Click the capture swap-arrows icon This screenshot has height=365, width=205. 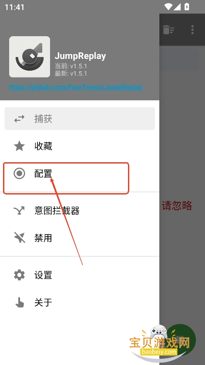pyautogui.click(x=19, y=119)
